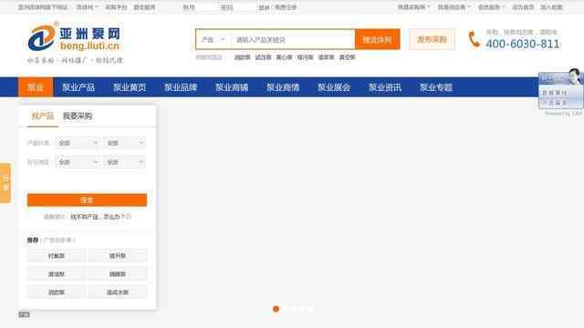Click the help question-mark icon beside 找不到产品
Screen dimensions: 584x328
tap(128, 217)
